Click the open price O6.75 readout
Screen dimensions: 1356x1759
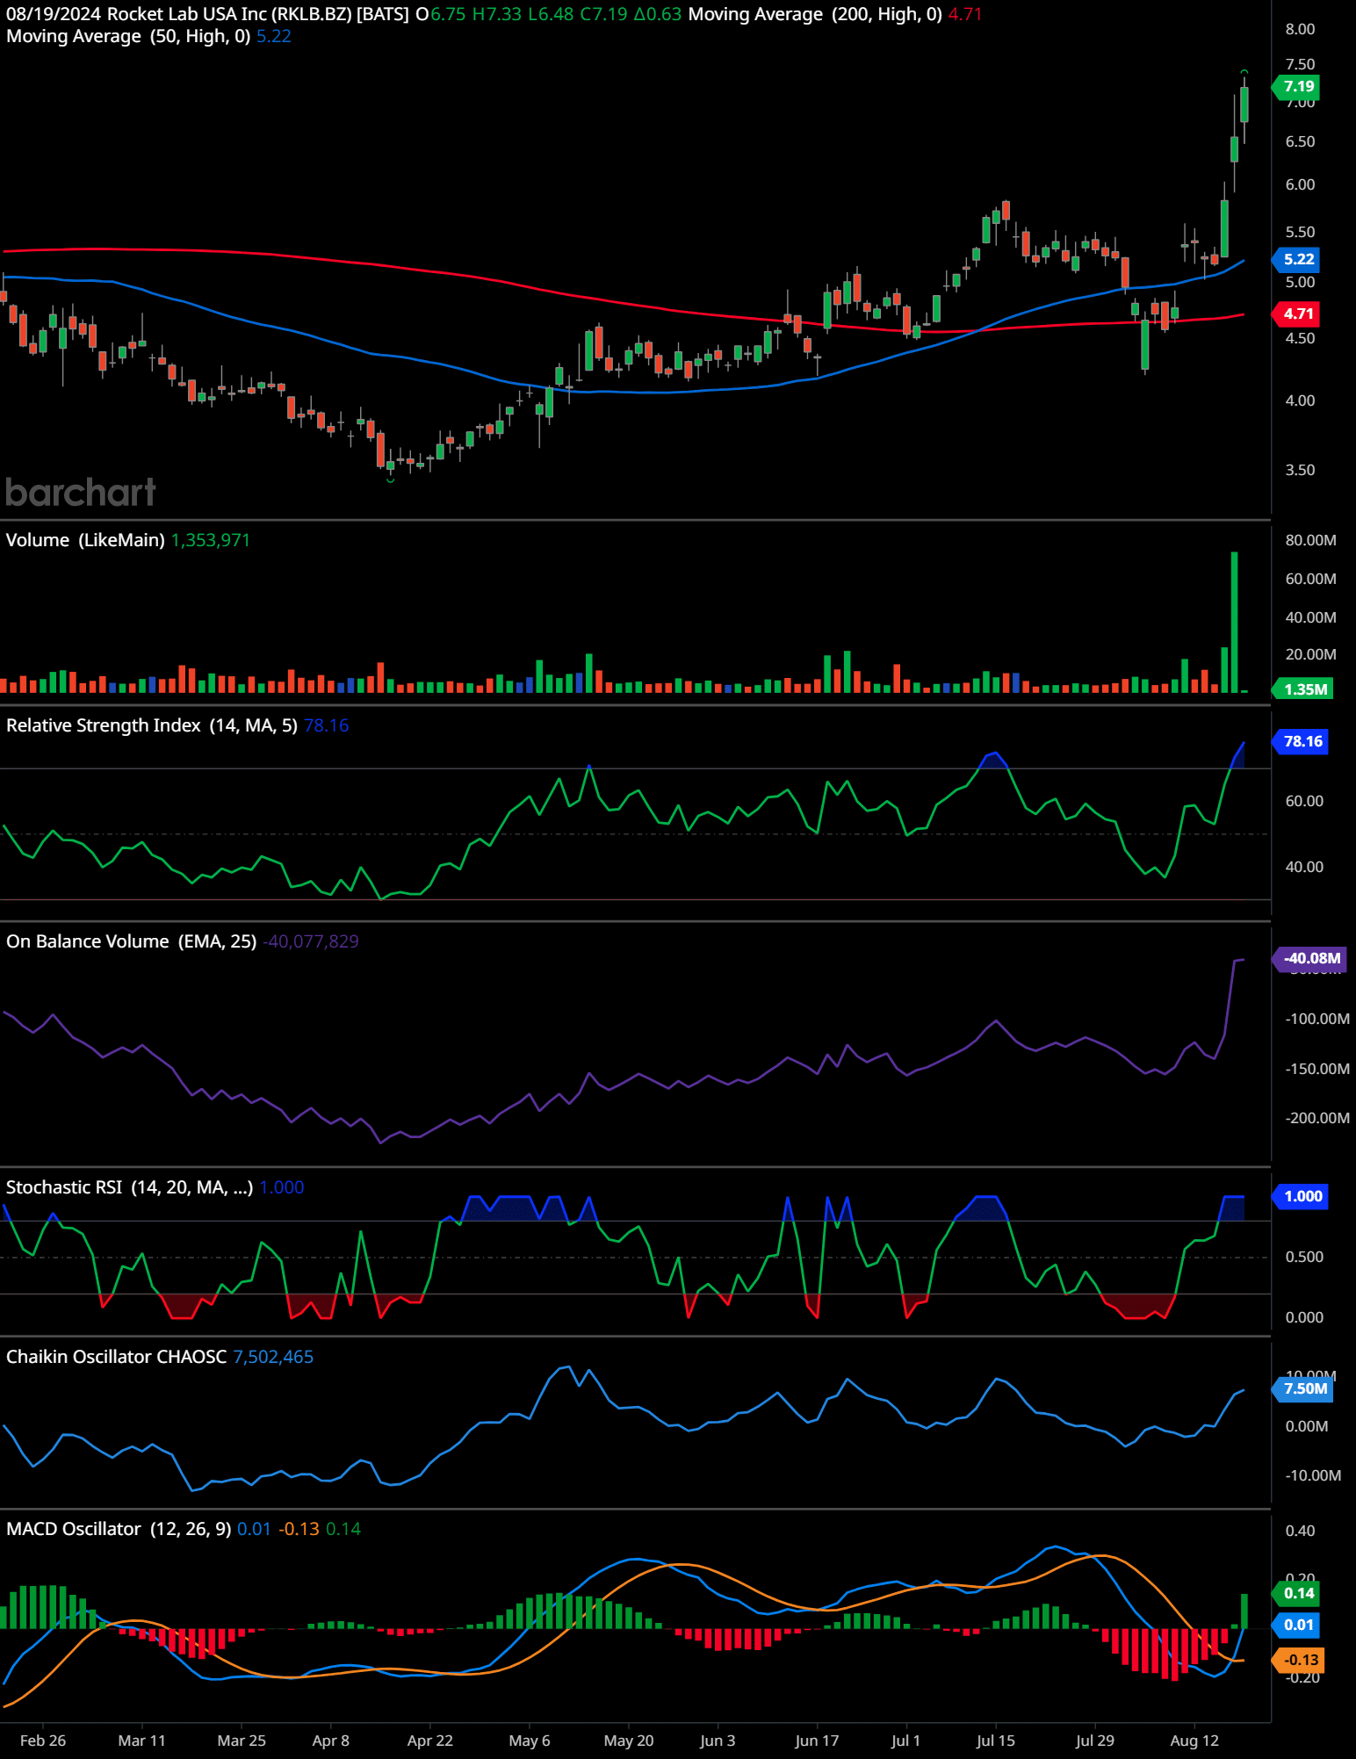pyautogui.click(x=441, y=14)
